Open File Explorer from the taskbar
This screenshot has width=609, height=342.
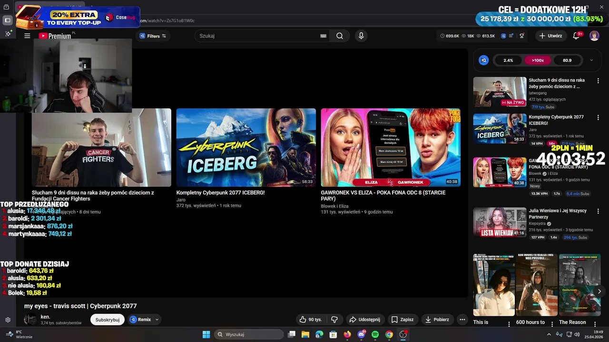tap(305, 334)
